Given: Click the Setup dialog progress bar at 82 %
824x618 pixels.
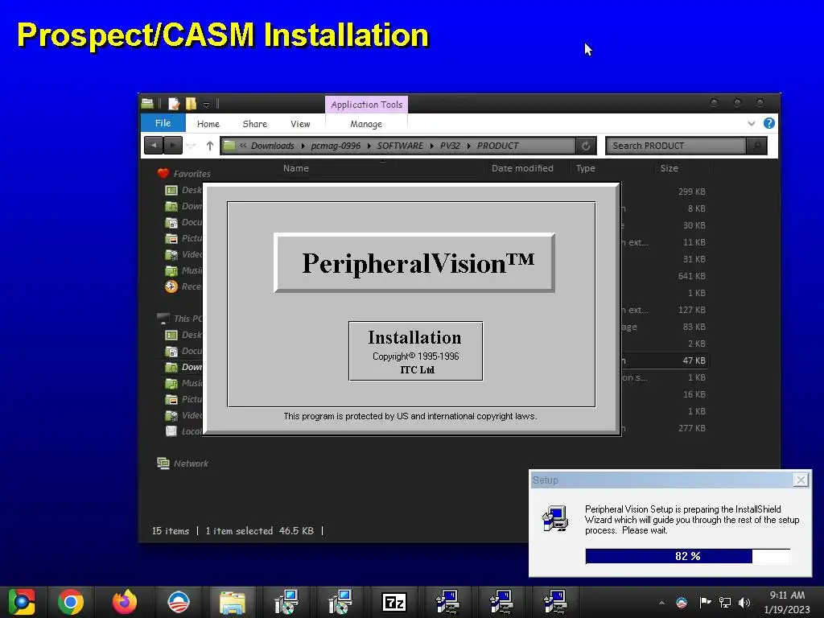Looking at the screenshot, I should [x=687, y=556].
